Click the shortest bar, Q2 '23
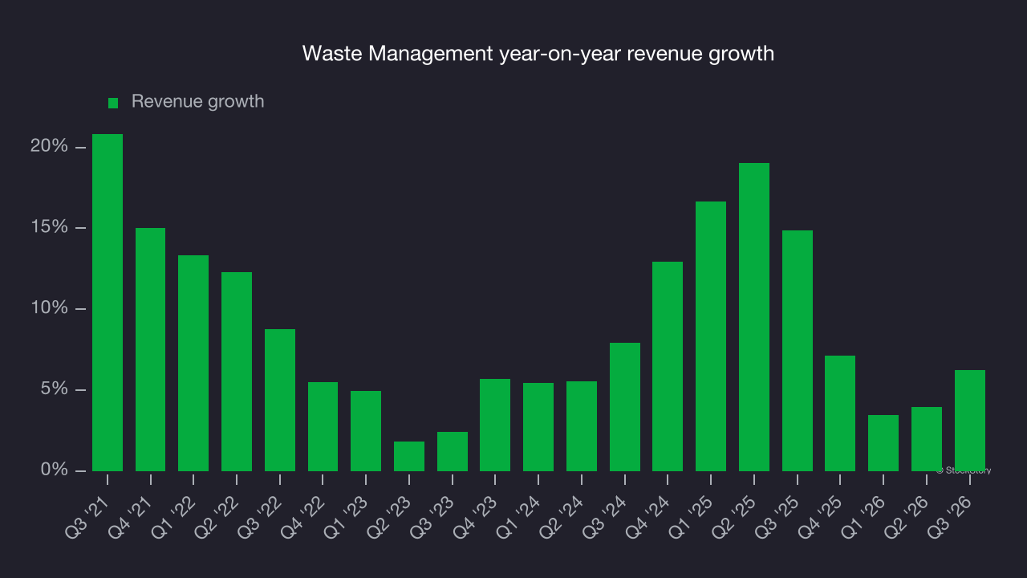Viewport: 1027px width, 578px height. [x=409, y=456]
